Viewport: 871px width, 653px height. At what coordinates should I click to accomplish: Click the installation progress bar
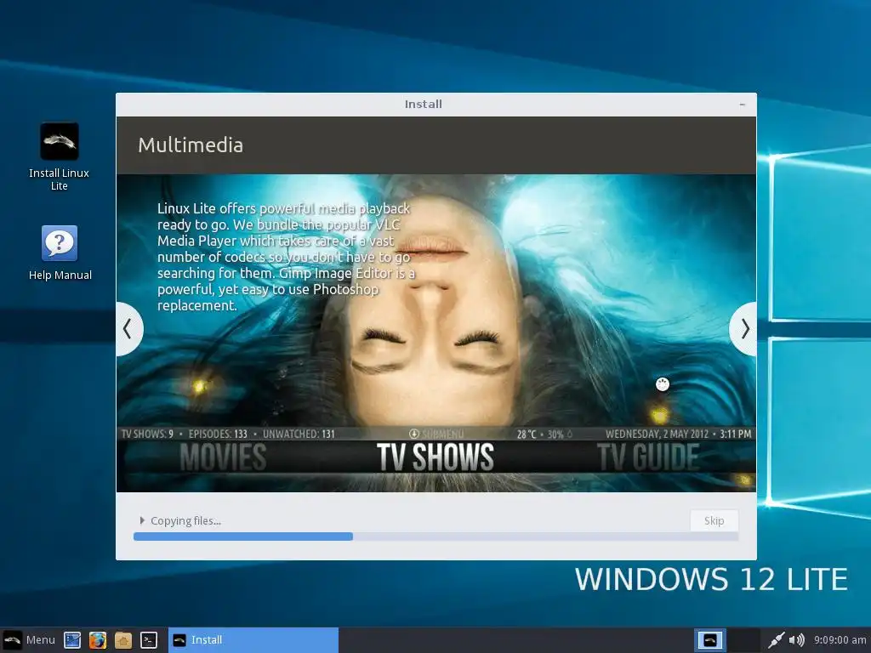(x=435, y=537)
